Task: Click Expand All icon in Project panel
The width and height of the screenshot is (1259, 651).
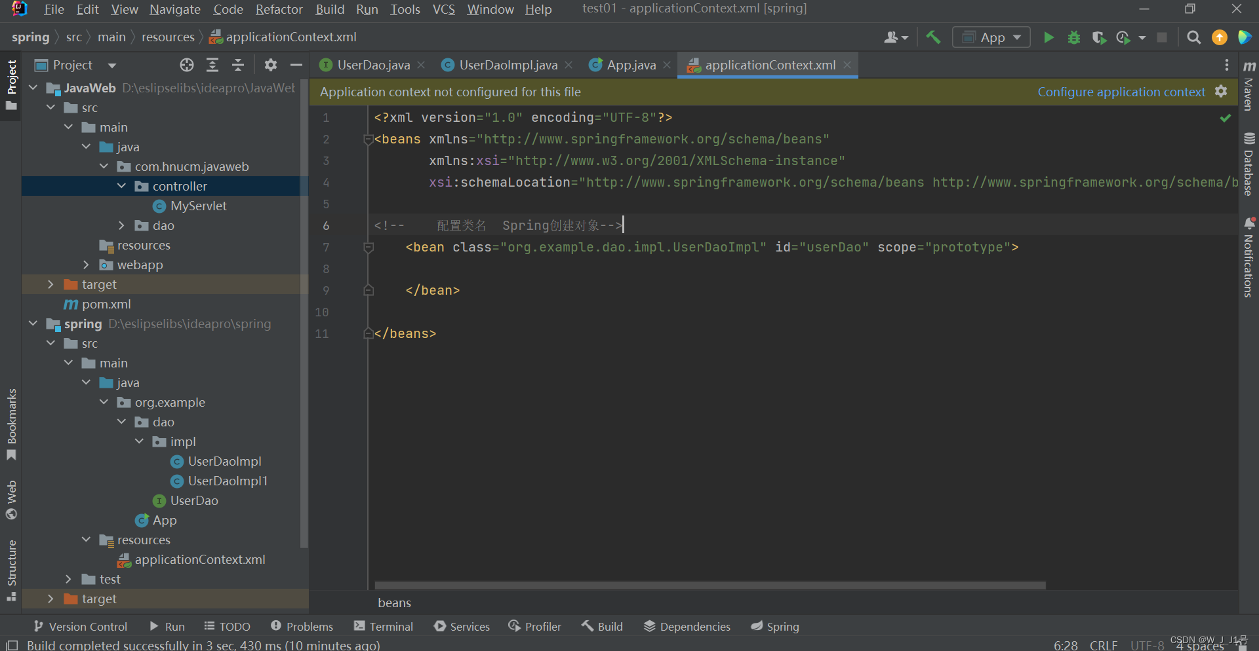Action: [212, 65]
